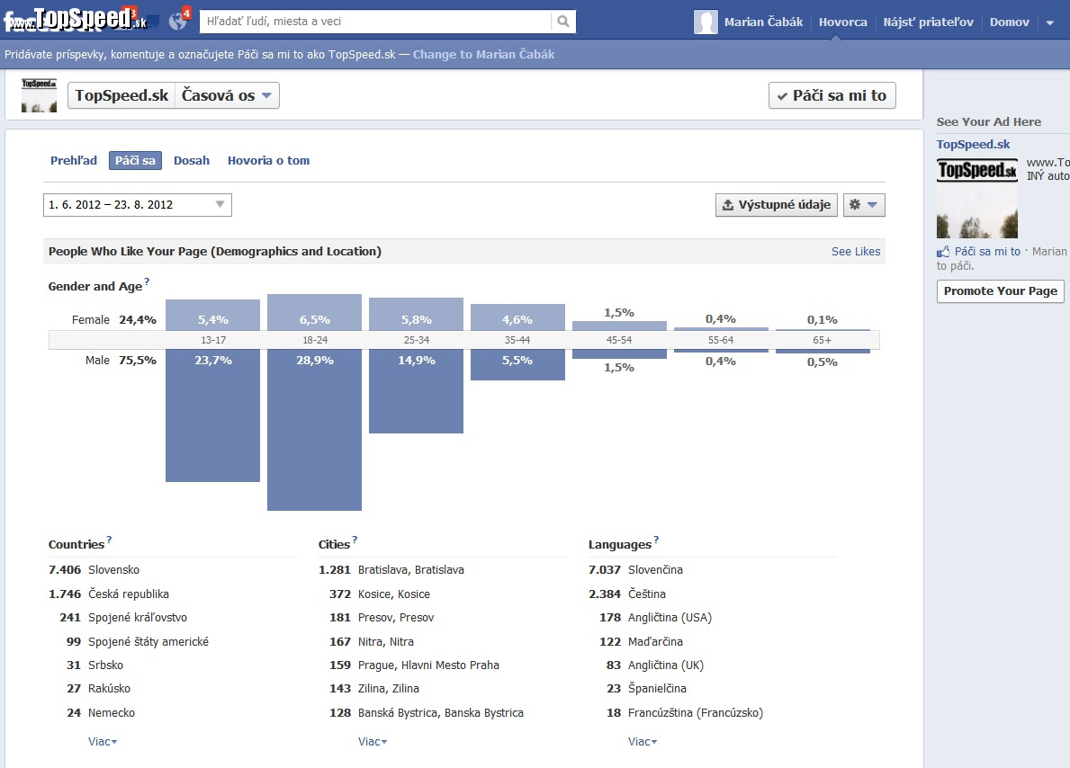This screenshot has height=768, width=1070.
Task: Switch to the Dosah tab
Action: point(191,160)
